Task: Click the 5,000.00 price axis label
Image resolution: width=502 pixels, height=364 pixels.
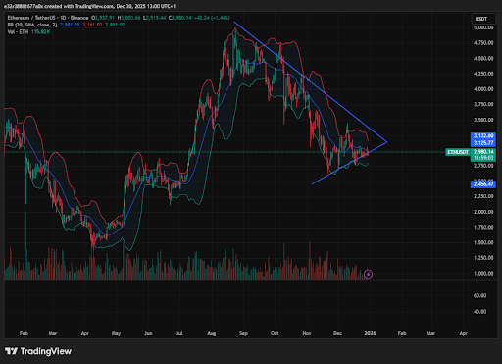Action: pos(483,27)
